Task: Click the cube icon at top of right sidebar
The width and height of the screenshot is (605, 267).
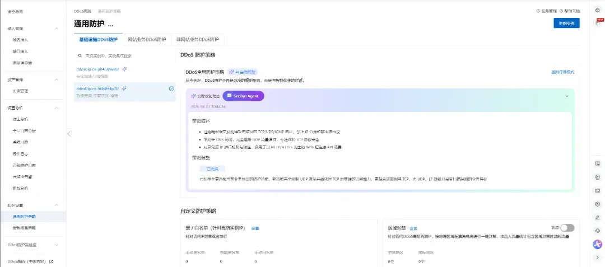Action: click(597, 10)
